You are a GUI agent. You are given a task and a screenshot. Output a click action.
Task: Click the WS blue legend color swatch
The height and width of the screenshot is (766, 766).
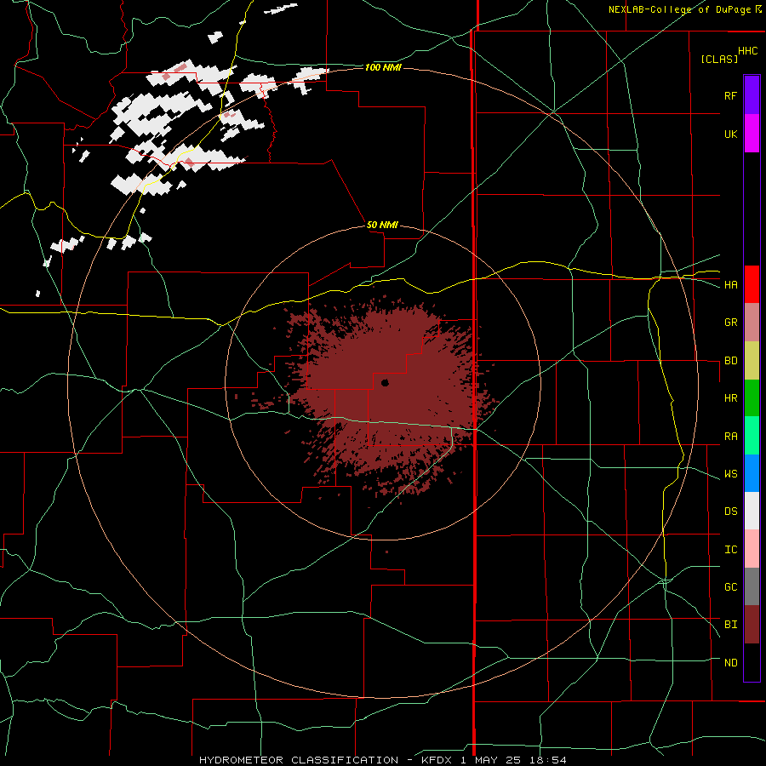coord(752,473)
